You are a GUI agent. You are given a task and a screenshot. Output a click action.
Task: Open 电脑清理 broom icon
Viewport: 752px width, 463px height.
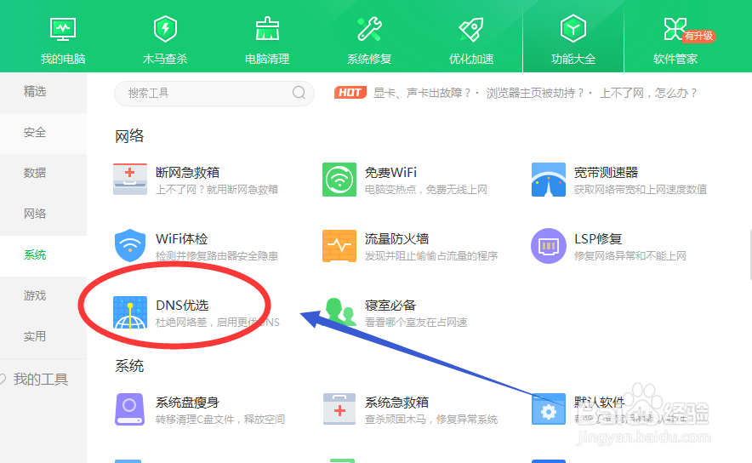(267, 29)
